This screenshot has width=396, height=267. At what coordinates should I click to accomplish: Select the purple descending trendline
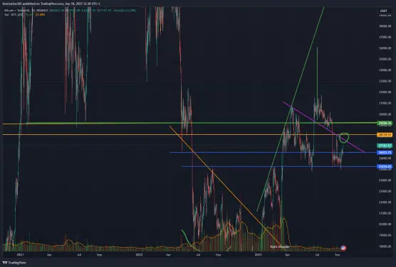click(x=324, y=127)
